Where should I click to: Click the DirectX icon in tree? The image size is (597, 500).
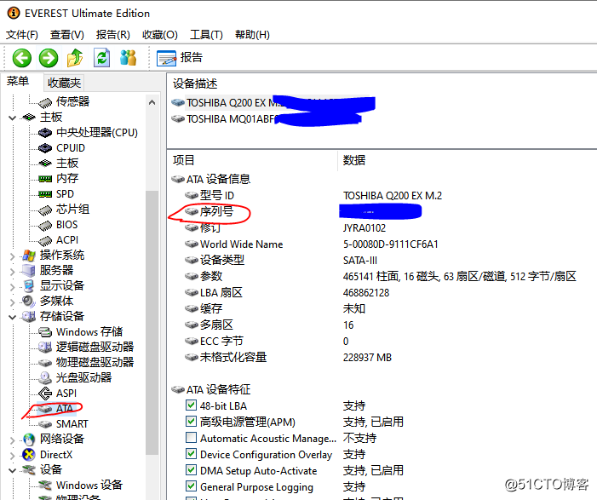pyautogui.click(x=29, y=455)
